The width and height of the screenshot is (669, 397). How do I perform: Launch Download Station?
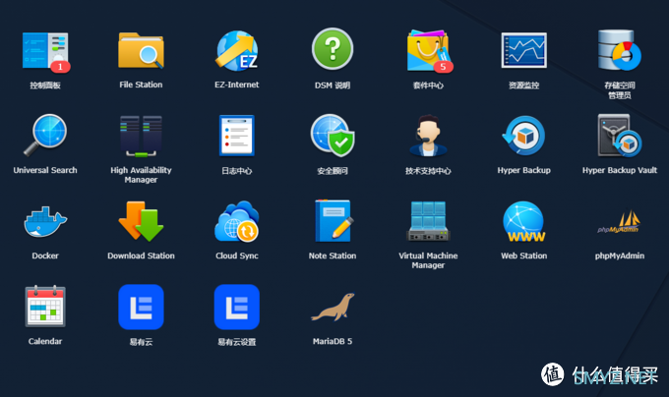[141, 221]
